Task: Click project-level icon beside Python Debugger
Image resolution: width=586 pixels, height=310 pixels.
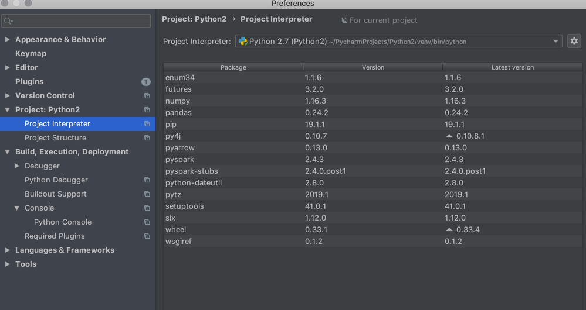Action: click(x=147, y=180)
